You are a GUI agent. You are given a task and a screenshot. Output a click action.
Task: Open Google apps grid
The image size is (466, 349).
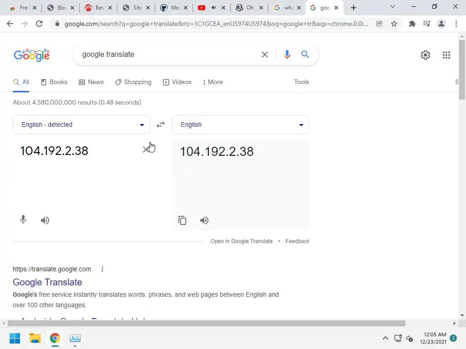click(x=446, y=55)
